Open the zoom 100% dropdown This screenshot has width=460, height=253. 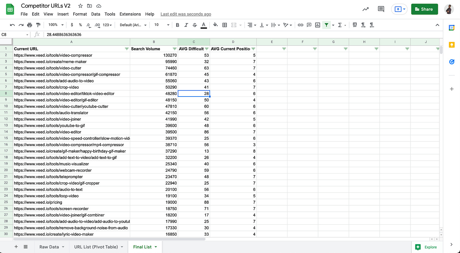(x=56, y=25)
